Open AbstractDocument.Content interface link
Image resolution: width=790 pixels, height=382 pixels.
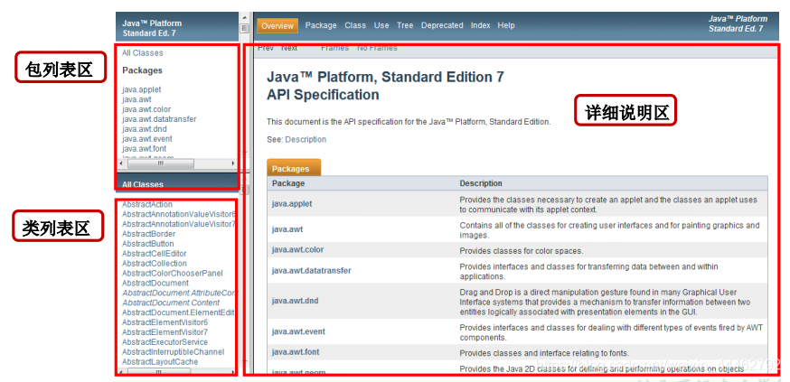171,303
